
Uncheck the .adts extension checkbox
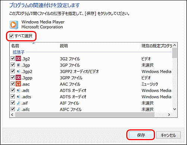tap(13, 97)
